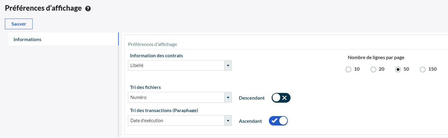Select 10 lines per page radio
This screenshot has height=138, width=448.
tap(348, 69)
